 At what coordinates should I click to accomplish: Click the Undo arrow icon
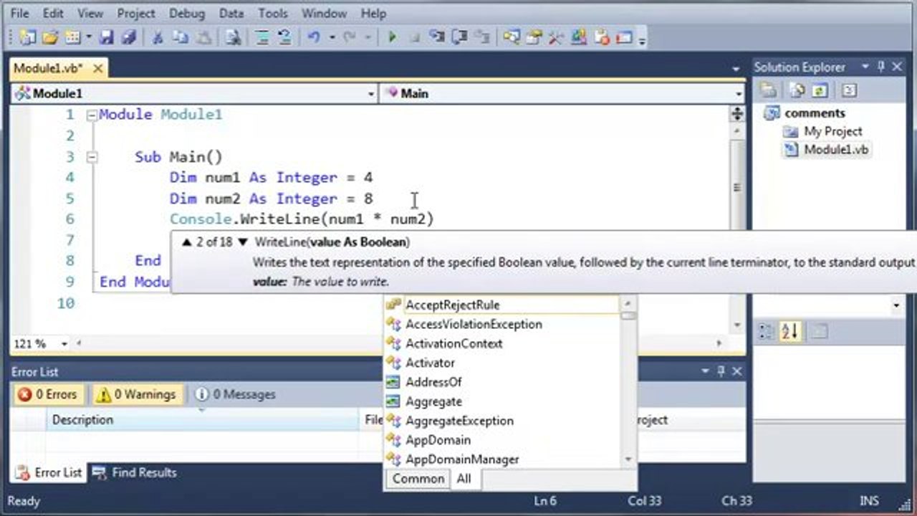[x=313, y=38]
